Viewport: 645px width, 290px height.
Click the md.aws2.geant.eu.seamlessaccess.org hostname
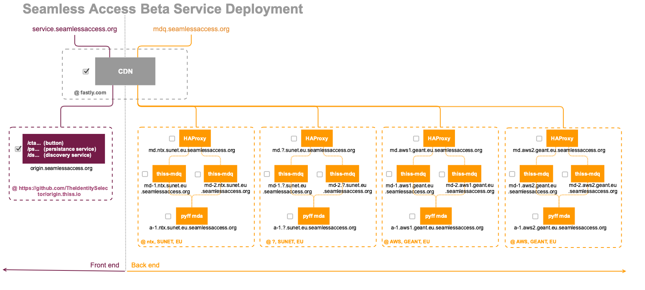click(x=559, y=150)
